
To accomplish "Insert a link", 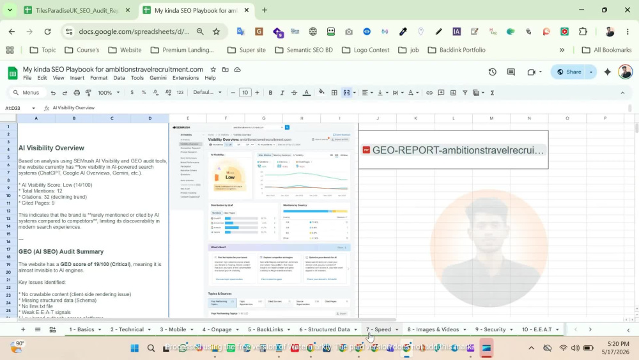I will (429, 93).
